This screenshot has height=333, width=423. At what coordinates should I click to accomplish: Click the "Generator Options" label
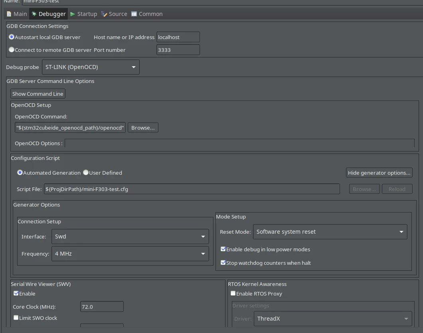pyautogui.click(x=37, y=205)
